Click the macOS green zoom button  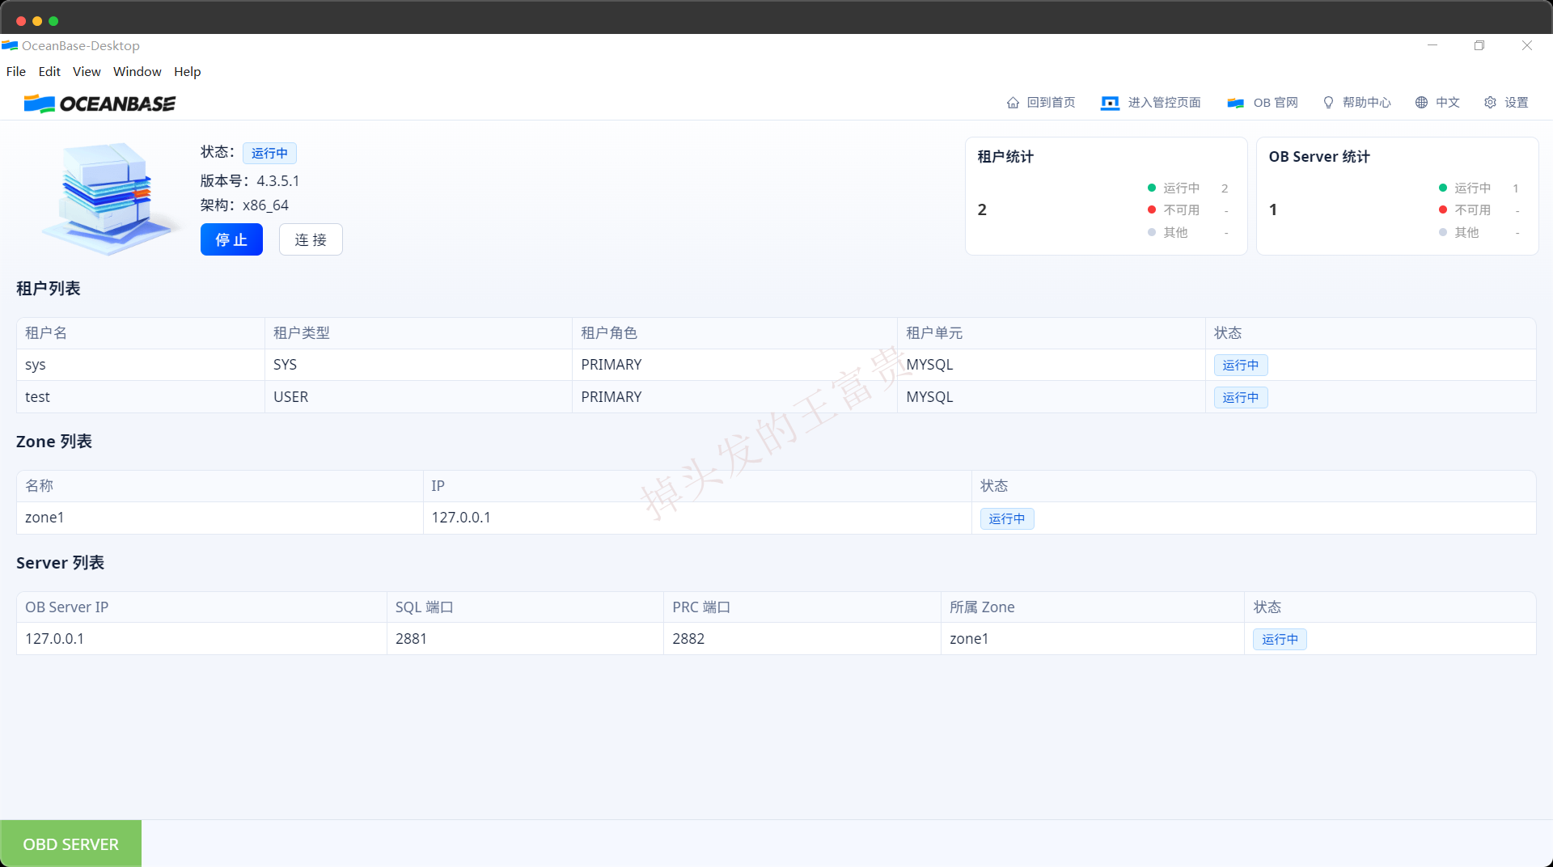(x=53, y=21)
